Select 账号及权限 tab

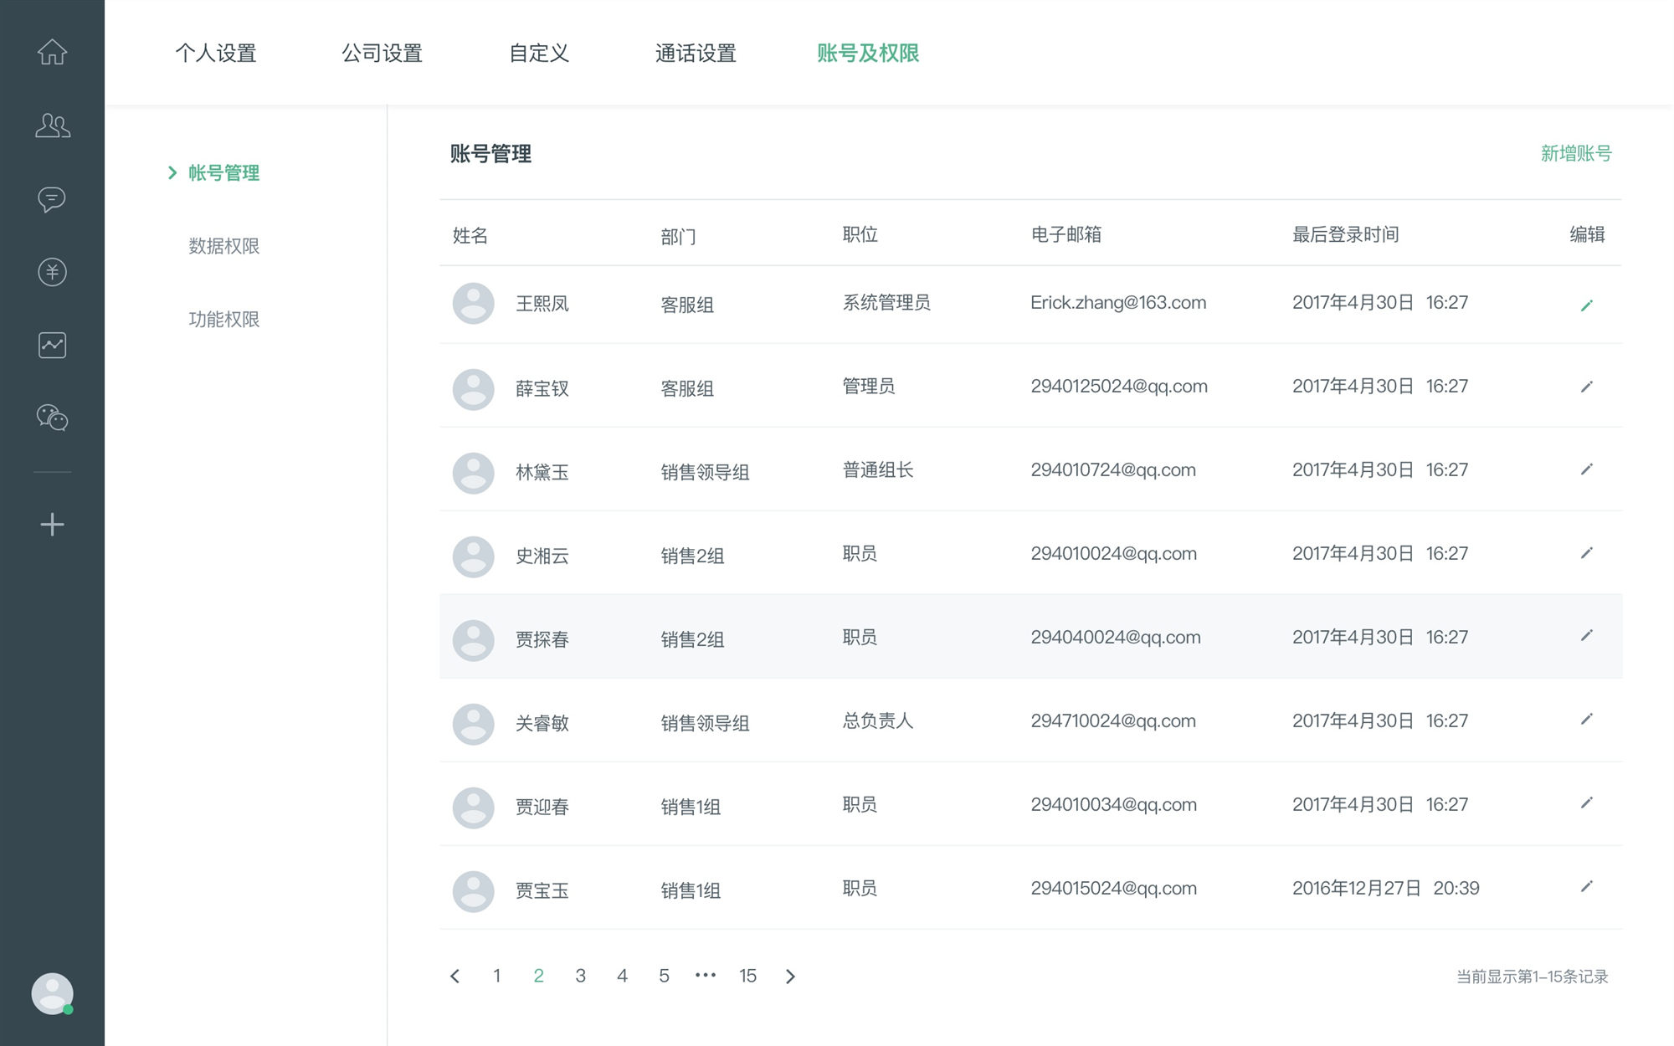tap(868, 53)
